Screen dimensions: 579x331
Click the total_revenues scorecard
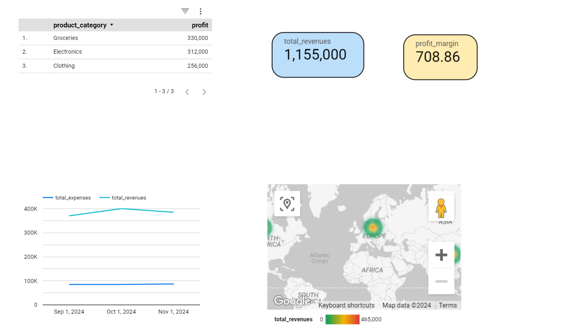click(318, 55)
